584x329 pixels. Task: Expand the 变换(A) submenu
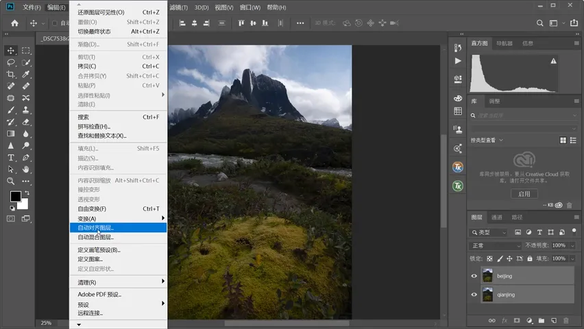(118, 219)
